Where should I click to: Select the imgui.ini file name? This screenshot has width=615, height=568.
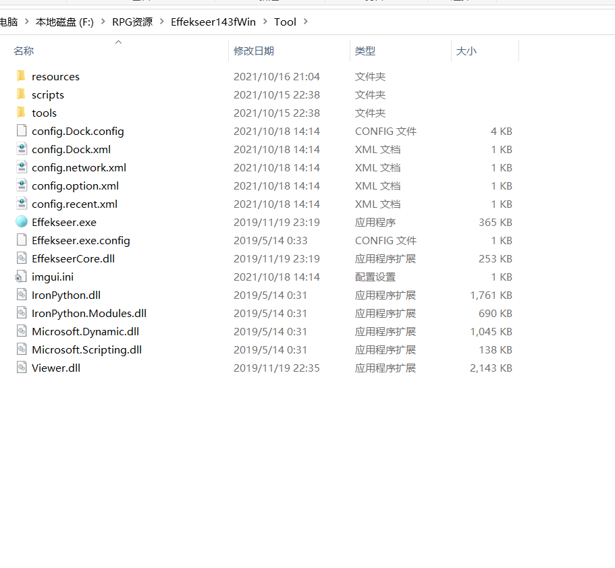coord(53,277)
